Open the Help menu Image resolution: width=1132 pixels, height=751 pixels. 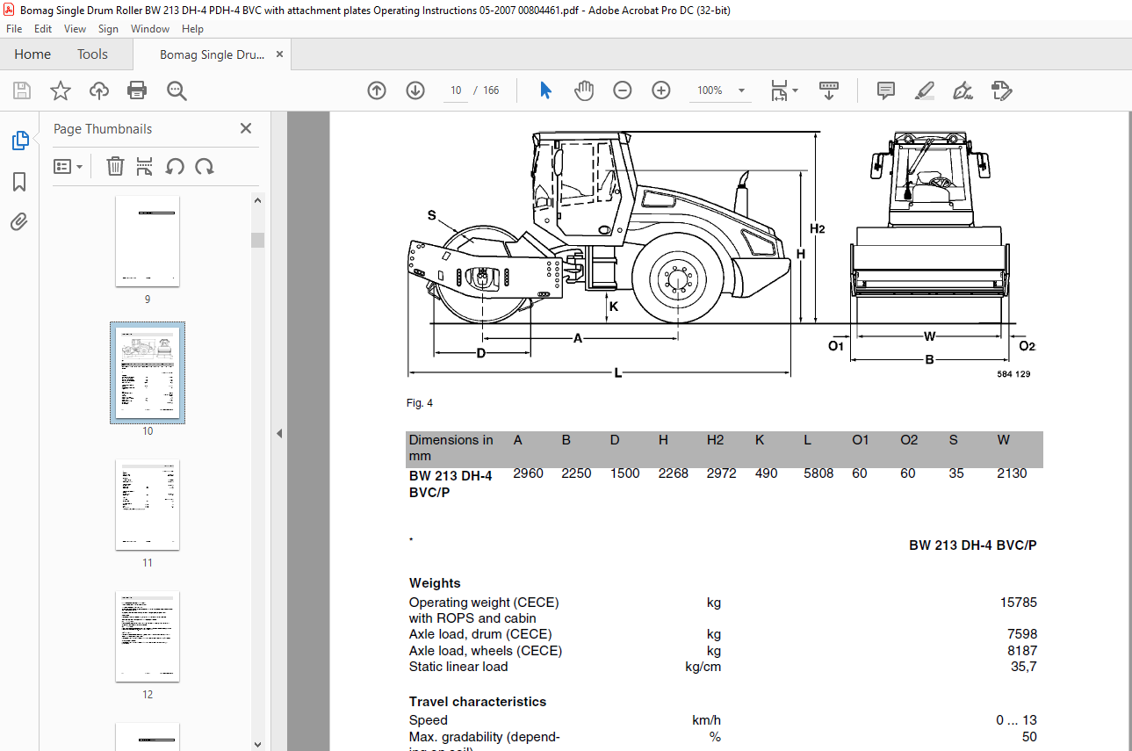coord(192,29)
